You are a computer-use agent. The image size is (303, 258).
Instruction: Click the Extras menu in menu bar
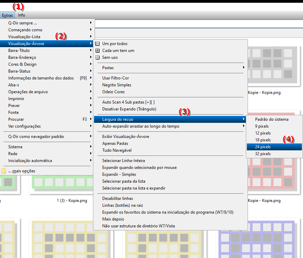pos(7,15)
